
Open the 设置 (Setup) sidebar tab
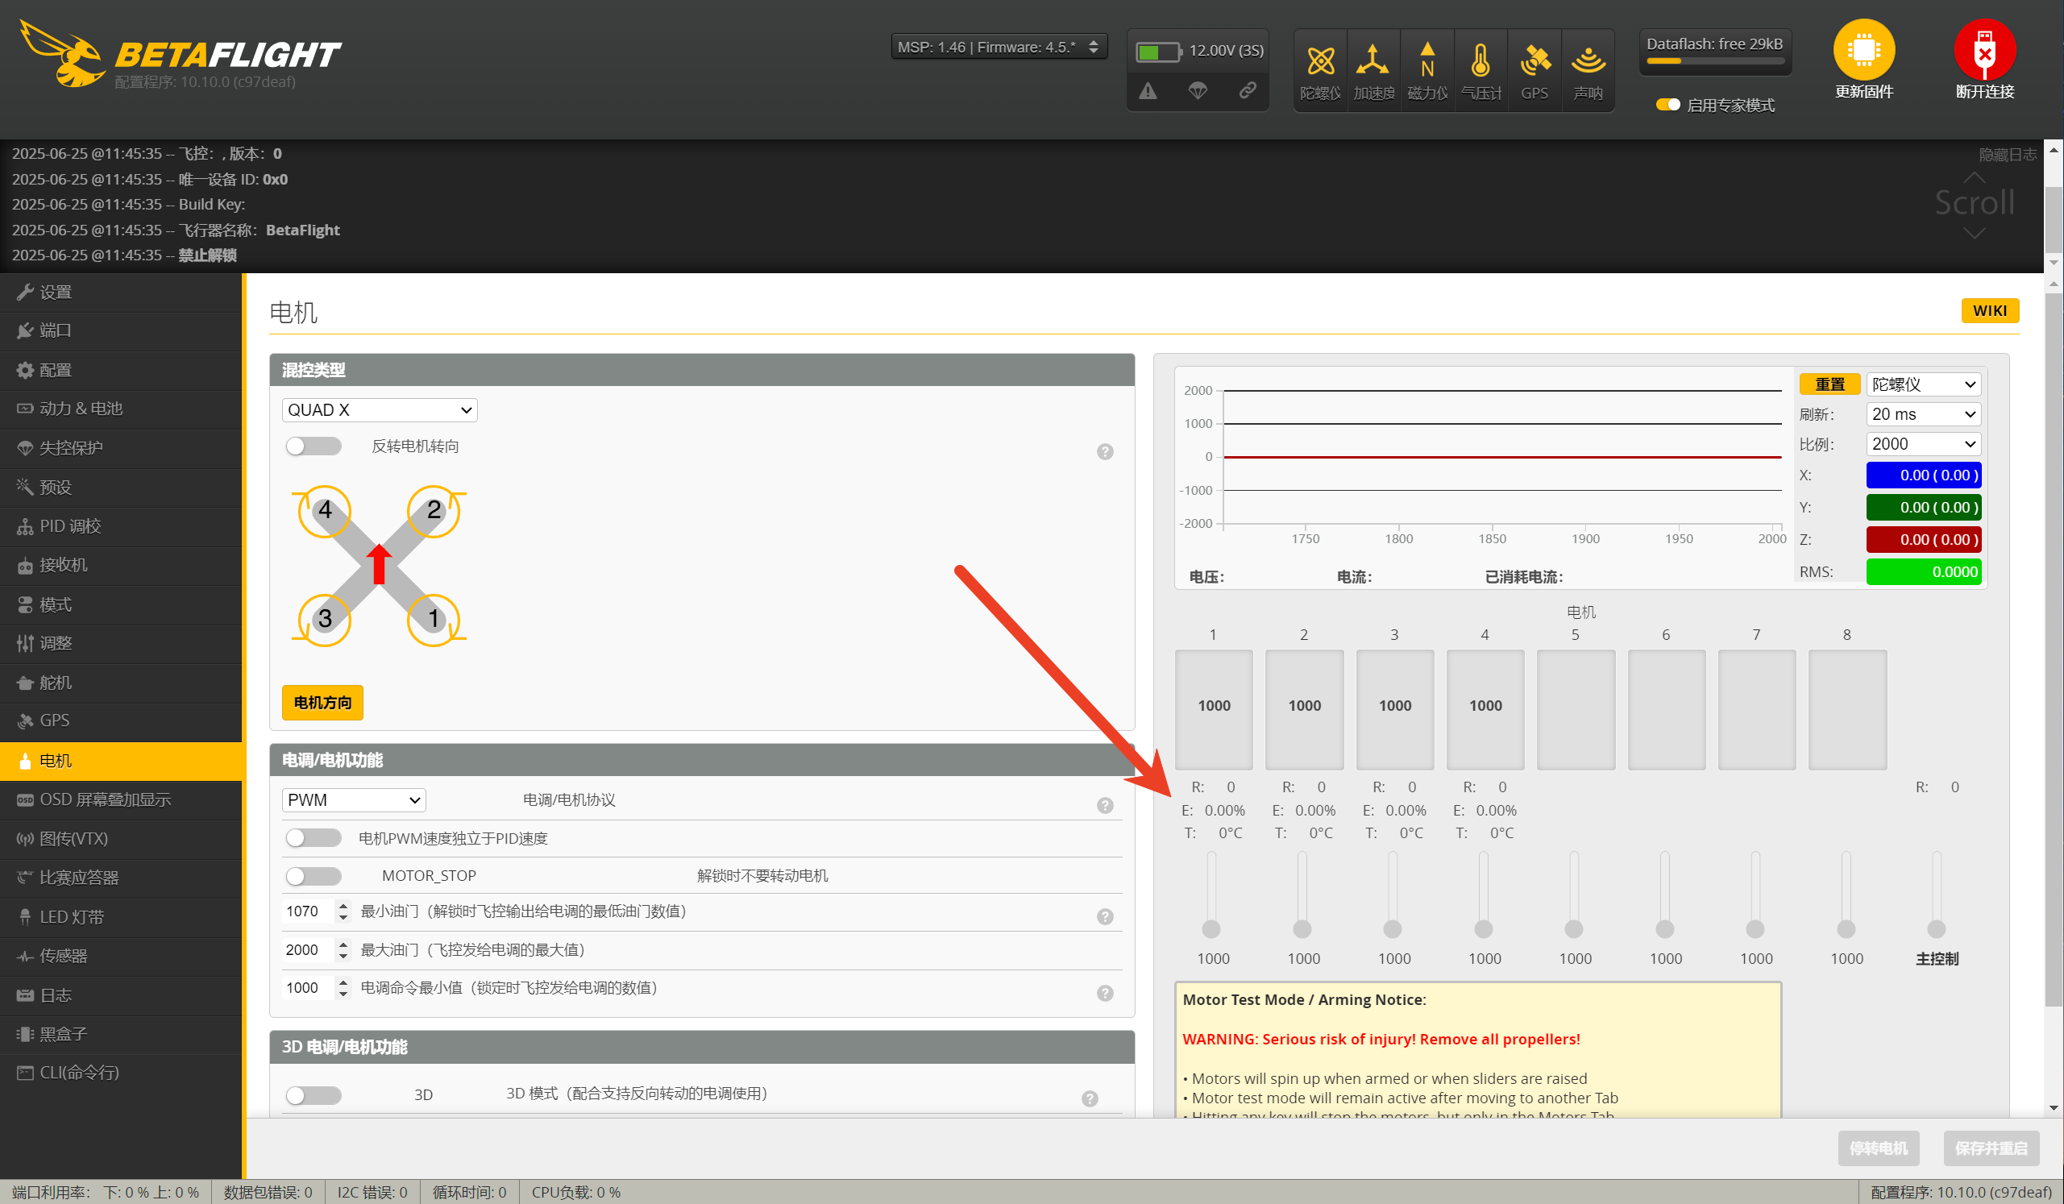121,293
